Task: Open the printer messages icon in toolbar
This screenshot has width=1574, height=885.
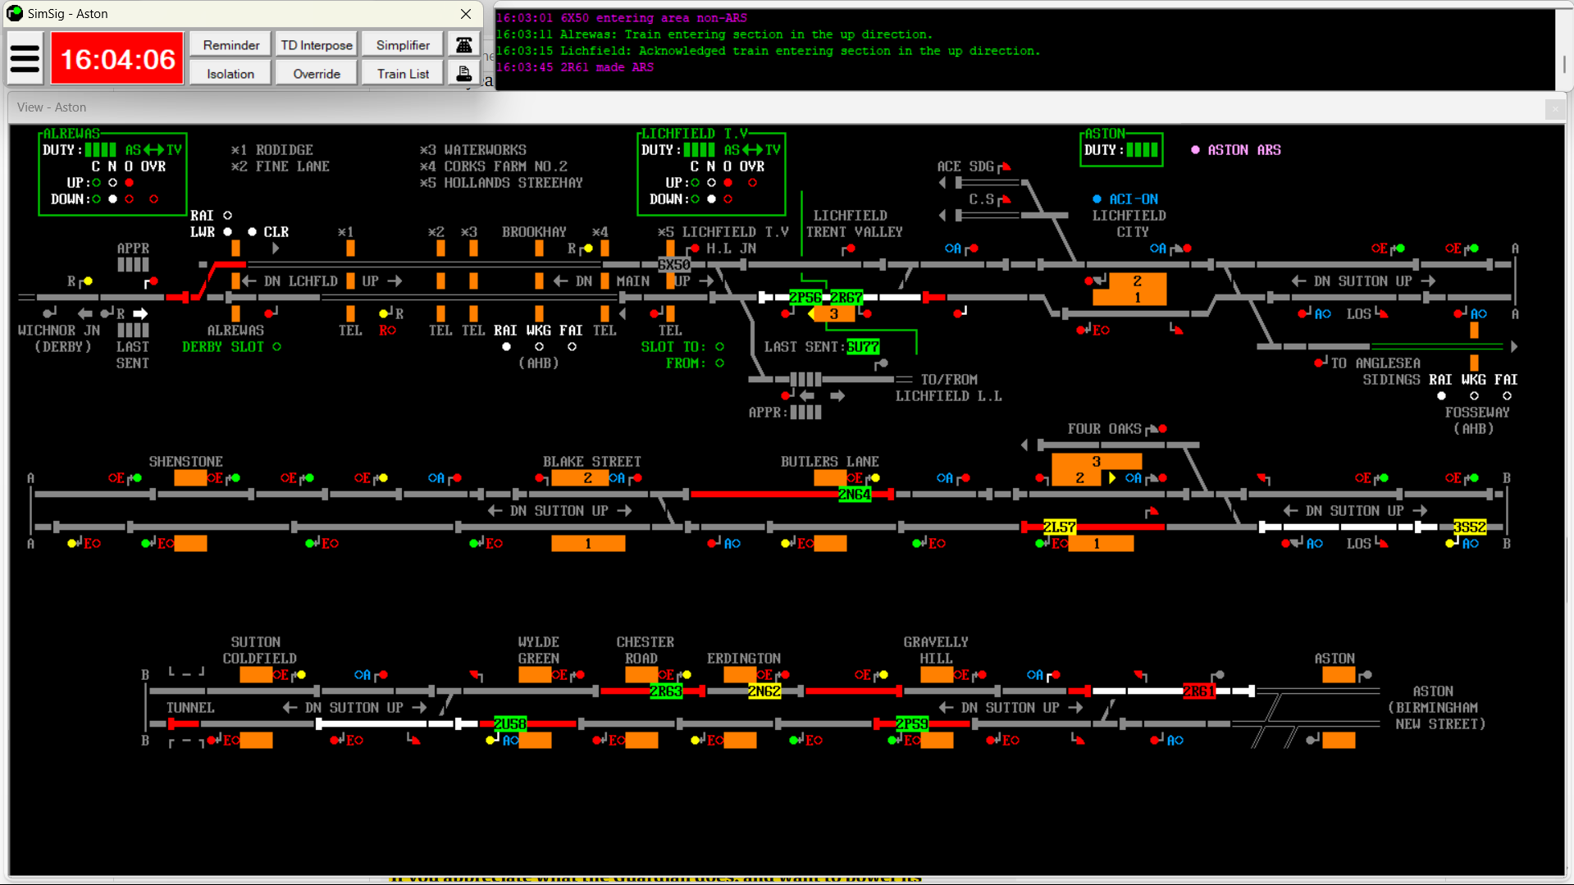Action: 463,73
